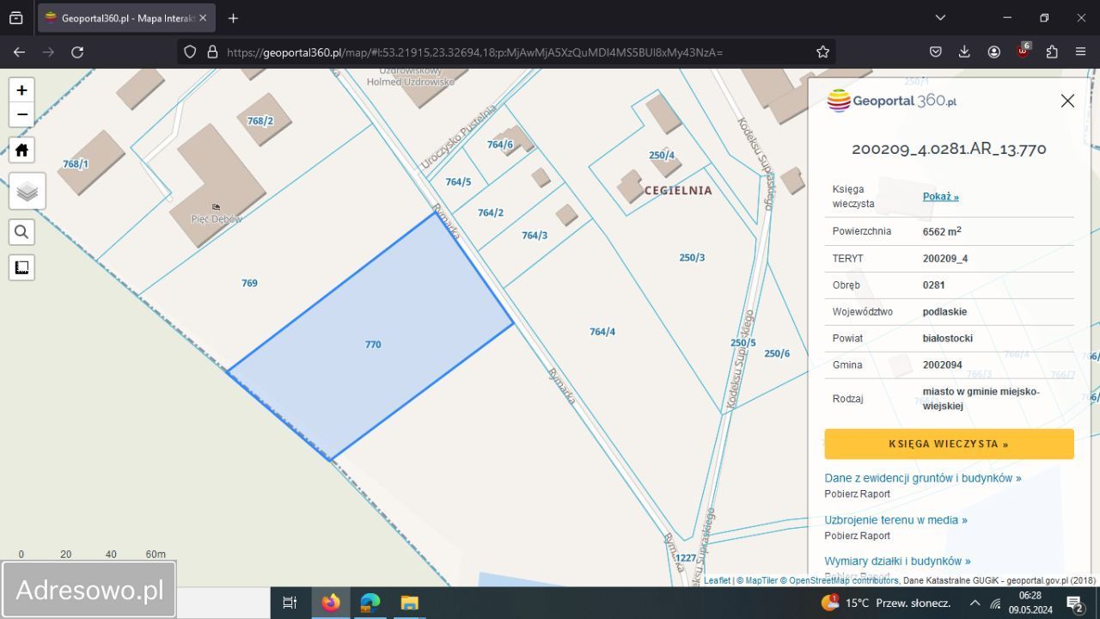Select parcel 764/4 on the map

click(x=602, y=332)
